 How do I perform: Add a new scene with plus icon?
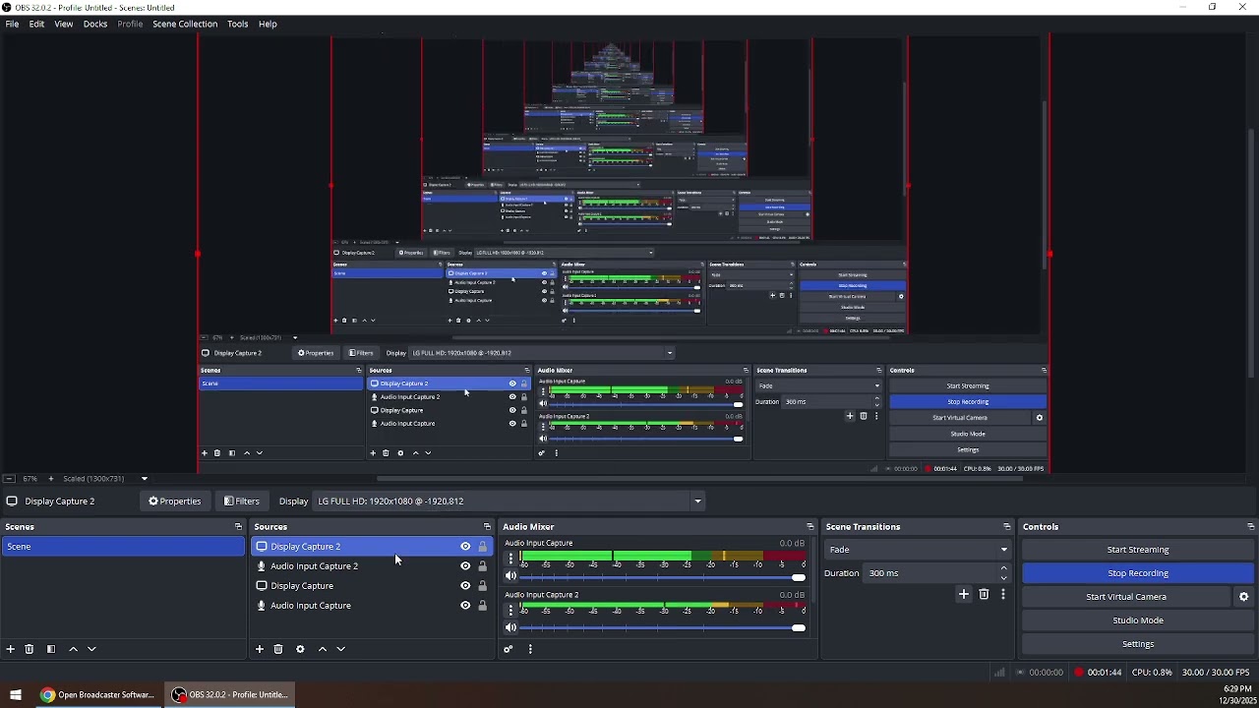(11, 649)
